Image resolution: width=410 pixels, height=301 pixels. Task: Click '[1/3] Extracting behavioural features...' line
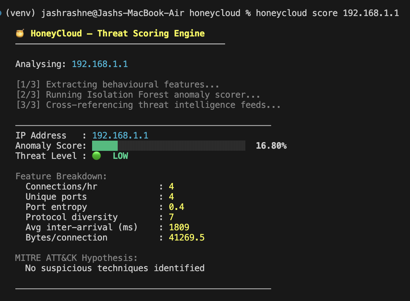(x=118, y=85)
